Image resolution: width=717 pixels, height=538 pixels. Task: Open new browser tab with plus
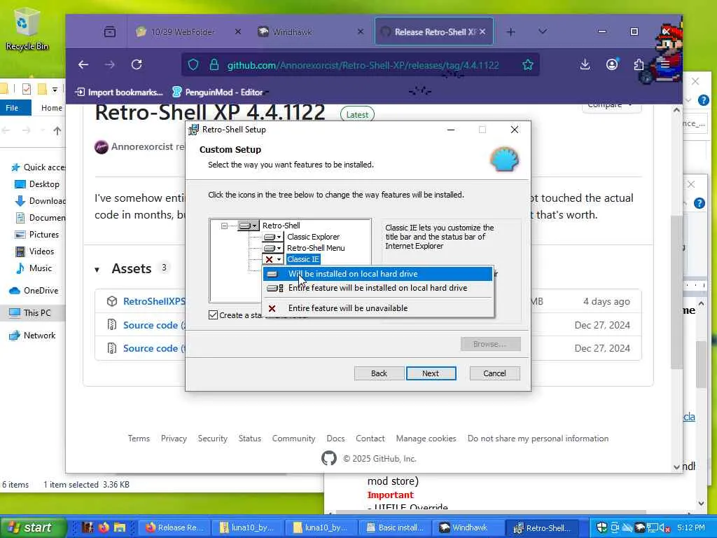click(510, 32)
